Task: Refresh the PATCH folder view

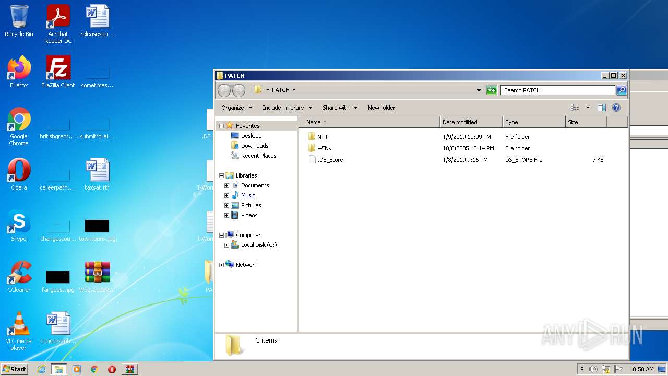Action: (x=492, y=90)
